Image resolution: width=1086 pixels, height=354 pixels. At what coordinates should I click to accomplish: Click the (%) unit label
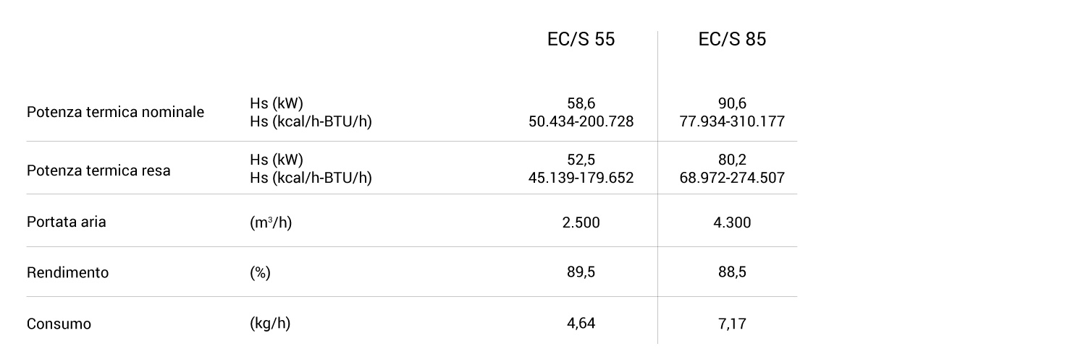coord(260,272)
